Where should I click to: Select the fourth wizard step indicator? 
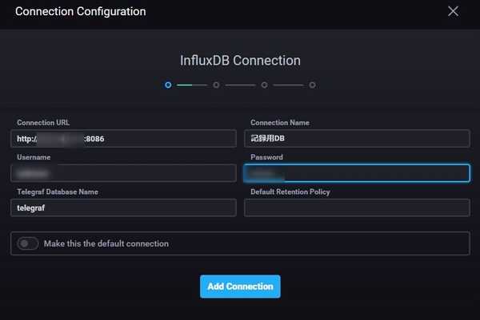point(312,85)
